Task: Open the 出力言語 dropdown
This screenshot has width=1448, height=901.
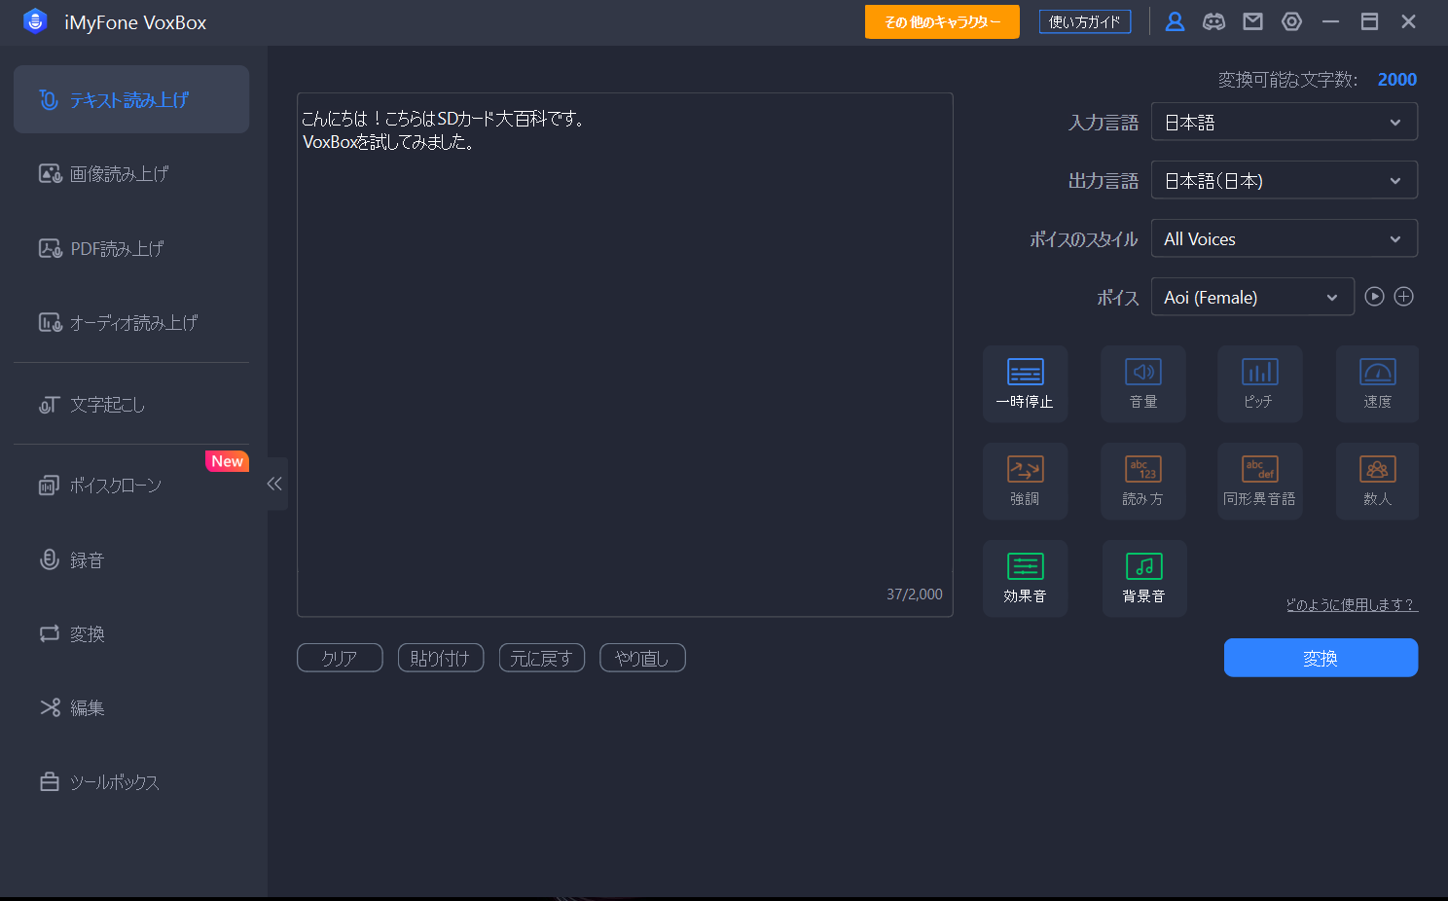Action: (x=1284, y=181)
